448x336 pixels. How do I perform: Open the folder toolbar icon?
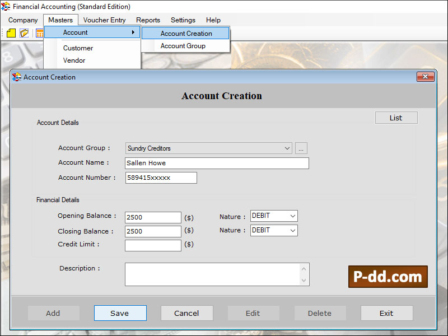24,32
